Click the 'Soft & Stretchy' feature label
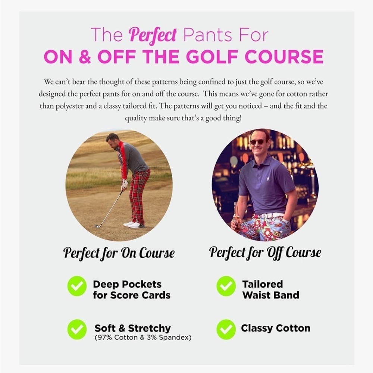The image size is (373, 373). pyautogui.click(x=132, y=328)
